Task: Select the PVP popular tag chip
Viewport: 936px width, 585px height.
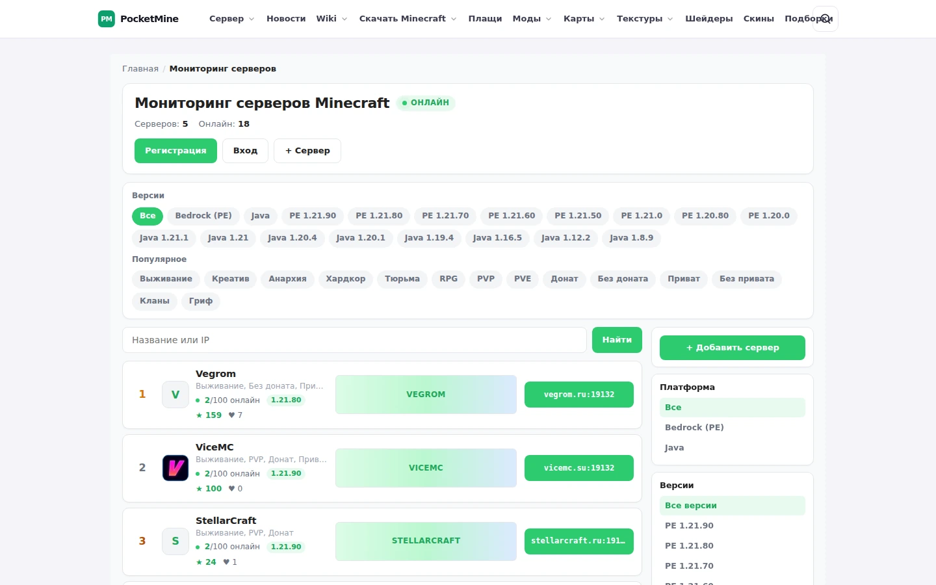Action: coord(486,279)
